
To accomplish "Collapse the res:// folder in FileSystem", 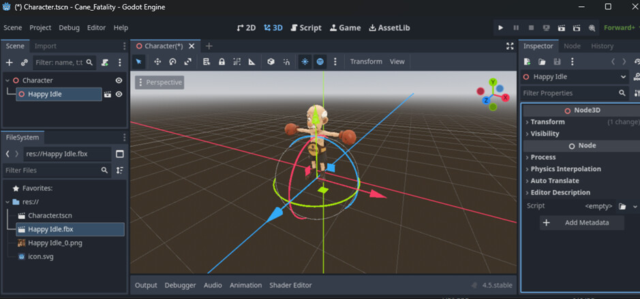I will [7, 202].
